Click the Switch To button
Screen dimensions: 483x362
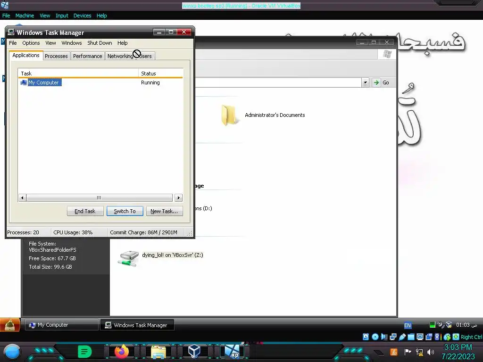(125, 211)
